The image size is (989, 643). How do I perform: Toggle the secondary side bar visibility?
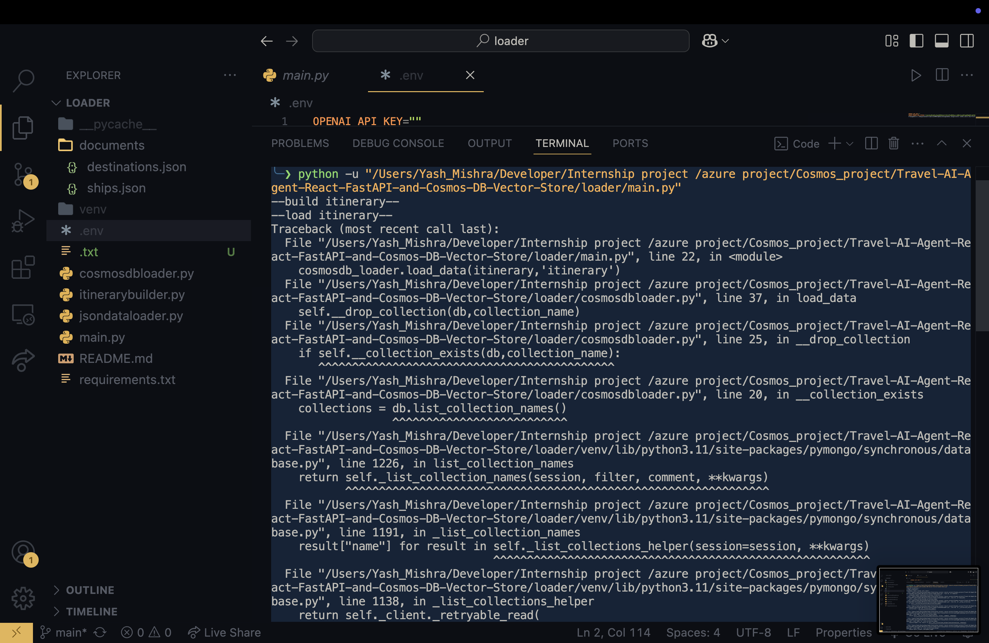(966, 41)
